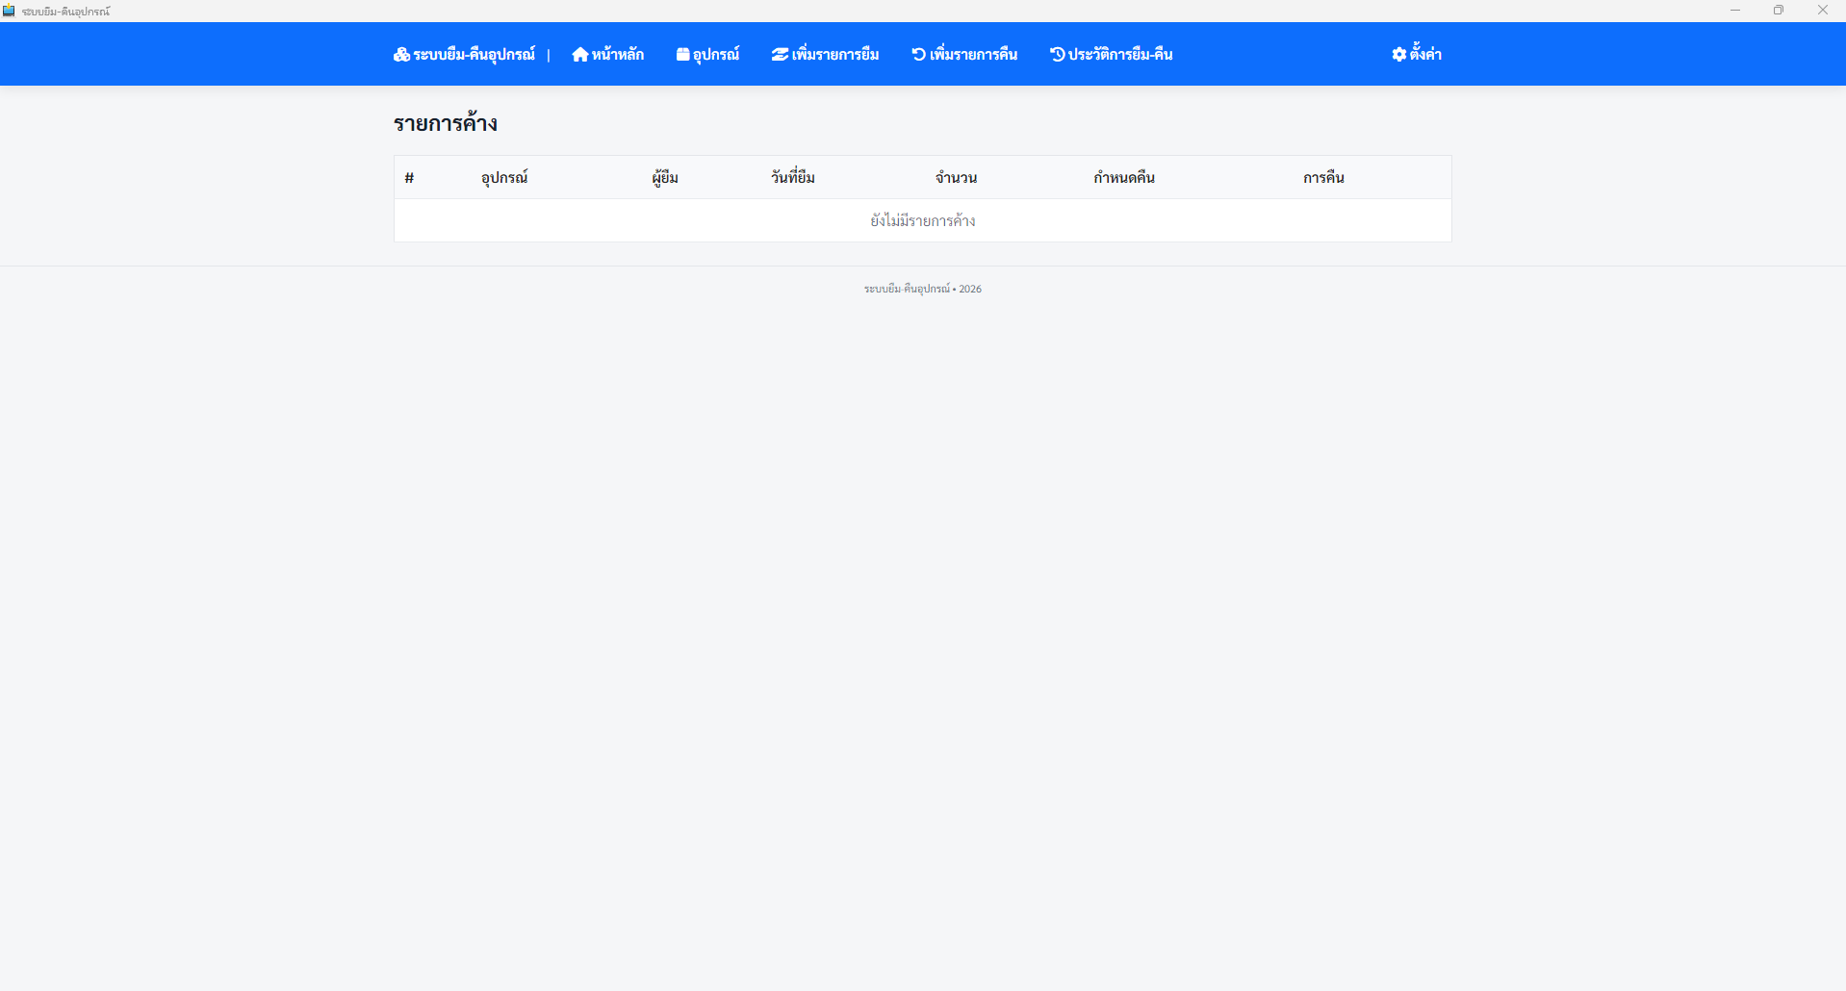Select the อุปกรณ์ column header in table
The image size is (1846, 991).
[504, 178]
